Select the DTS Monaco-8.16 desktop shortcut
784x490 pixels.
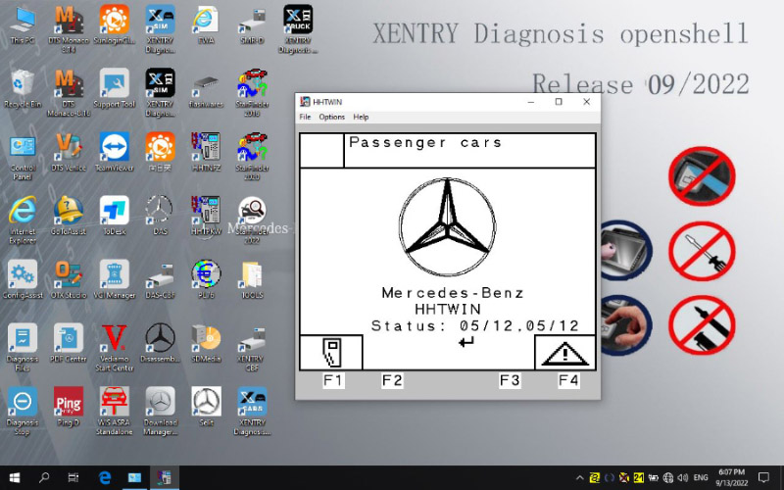coord(69,93)
